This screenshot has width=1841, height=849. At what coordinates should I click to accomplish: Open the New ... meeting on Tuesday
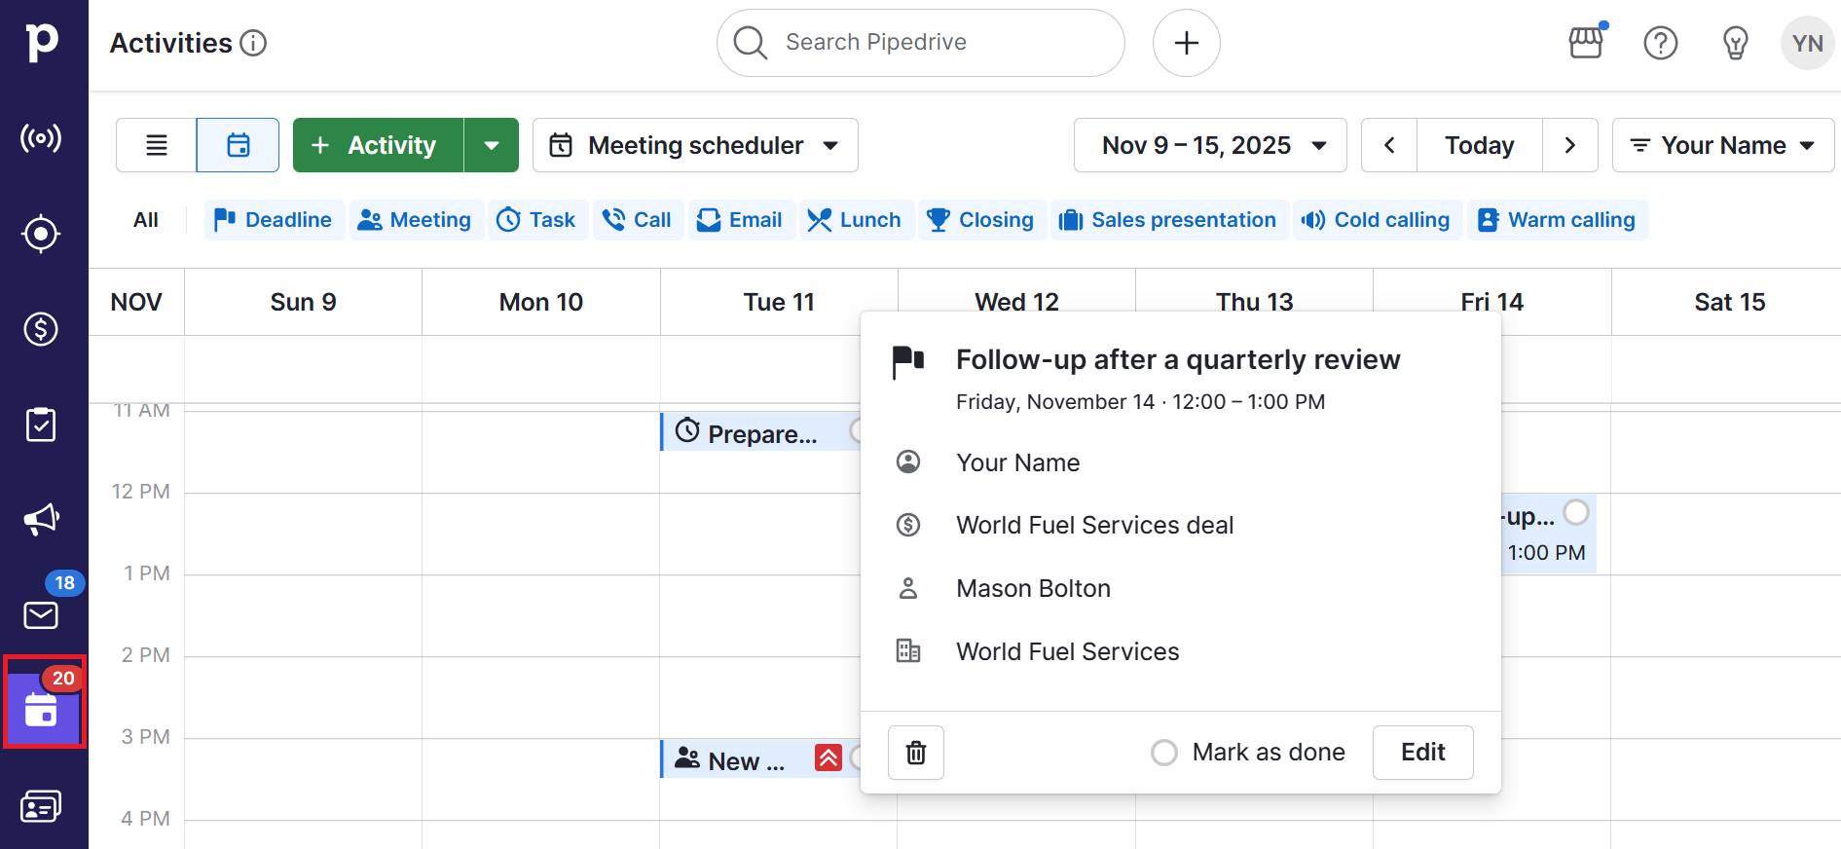pos(760,758)
